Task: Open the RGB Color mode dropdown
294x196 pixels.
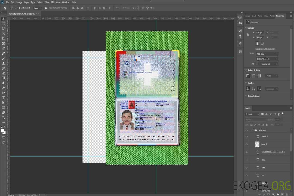Action: 267,54
